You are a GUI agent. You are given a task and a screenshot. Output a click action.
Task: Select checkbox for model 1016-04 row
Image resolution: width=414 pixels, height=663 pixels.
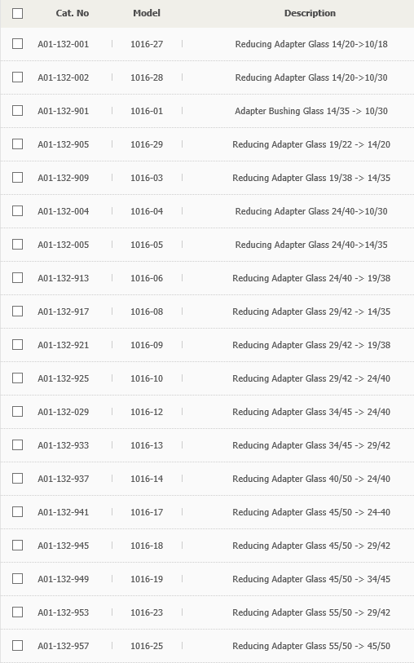[x=17, y=210]
